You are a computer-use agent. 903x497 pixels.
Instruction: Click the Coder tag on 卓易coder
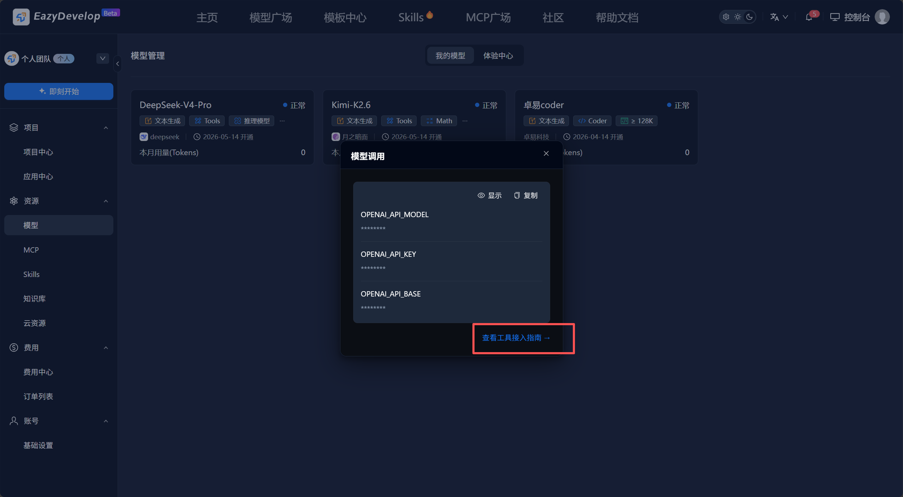pos(592,121)
